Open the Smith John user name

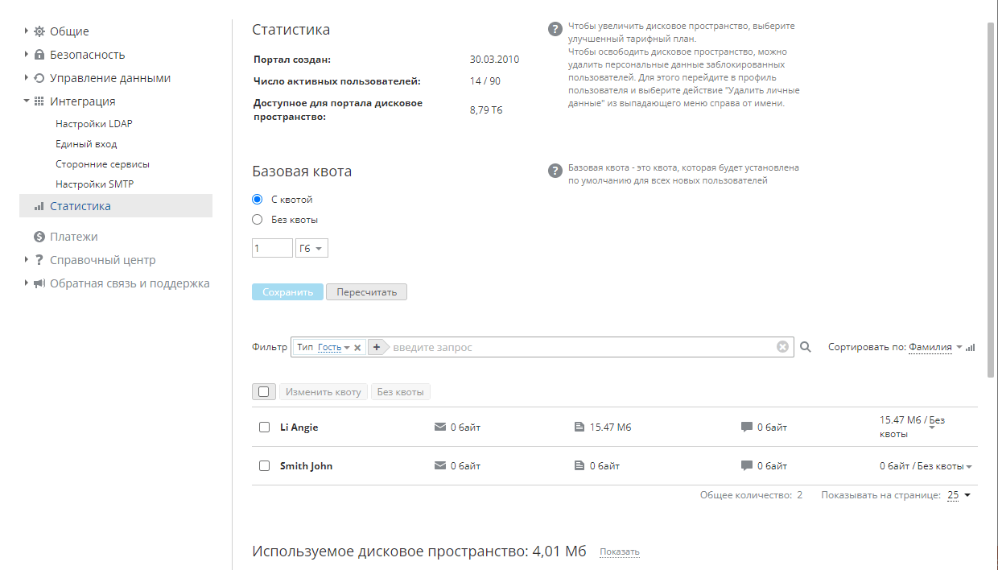point(307,466)
